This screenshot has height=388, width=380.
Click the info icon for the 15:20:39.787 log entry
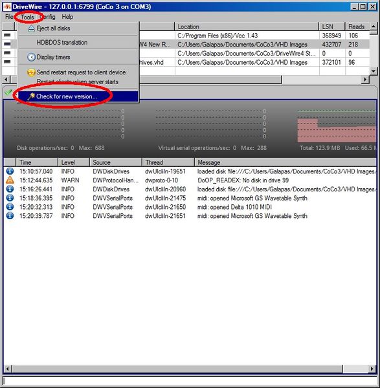pos(10,216)
